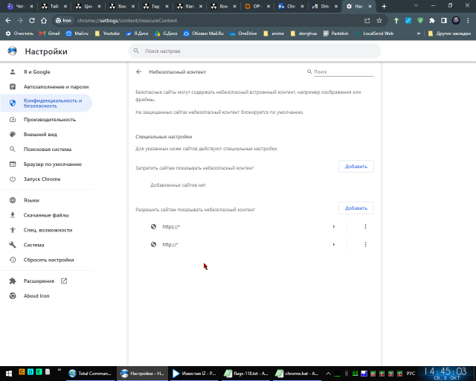Add site to blocked insecure content list
Screen dimensions: 476x381
[356, 167]
